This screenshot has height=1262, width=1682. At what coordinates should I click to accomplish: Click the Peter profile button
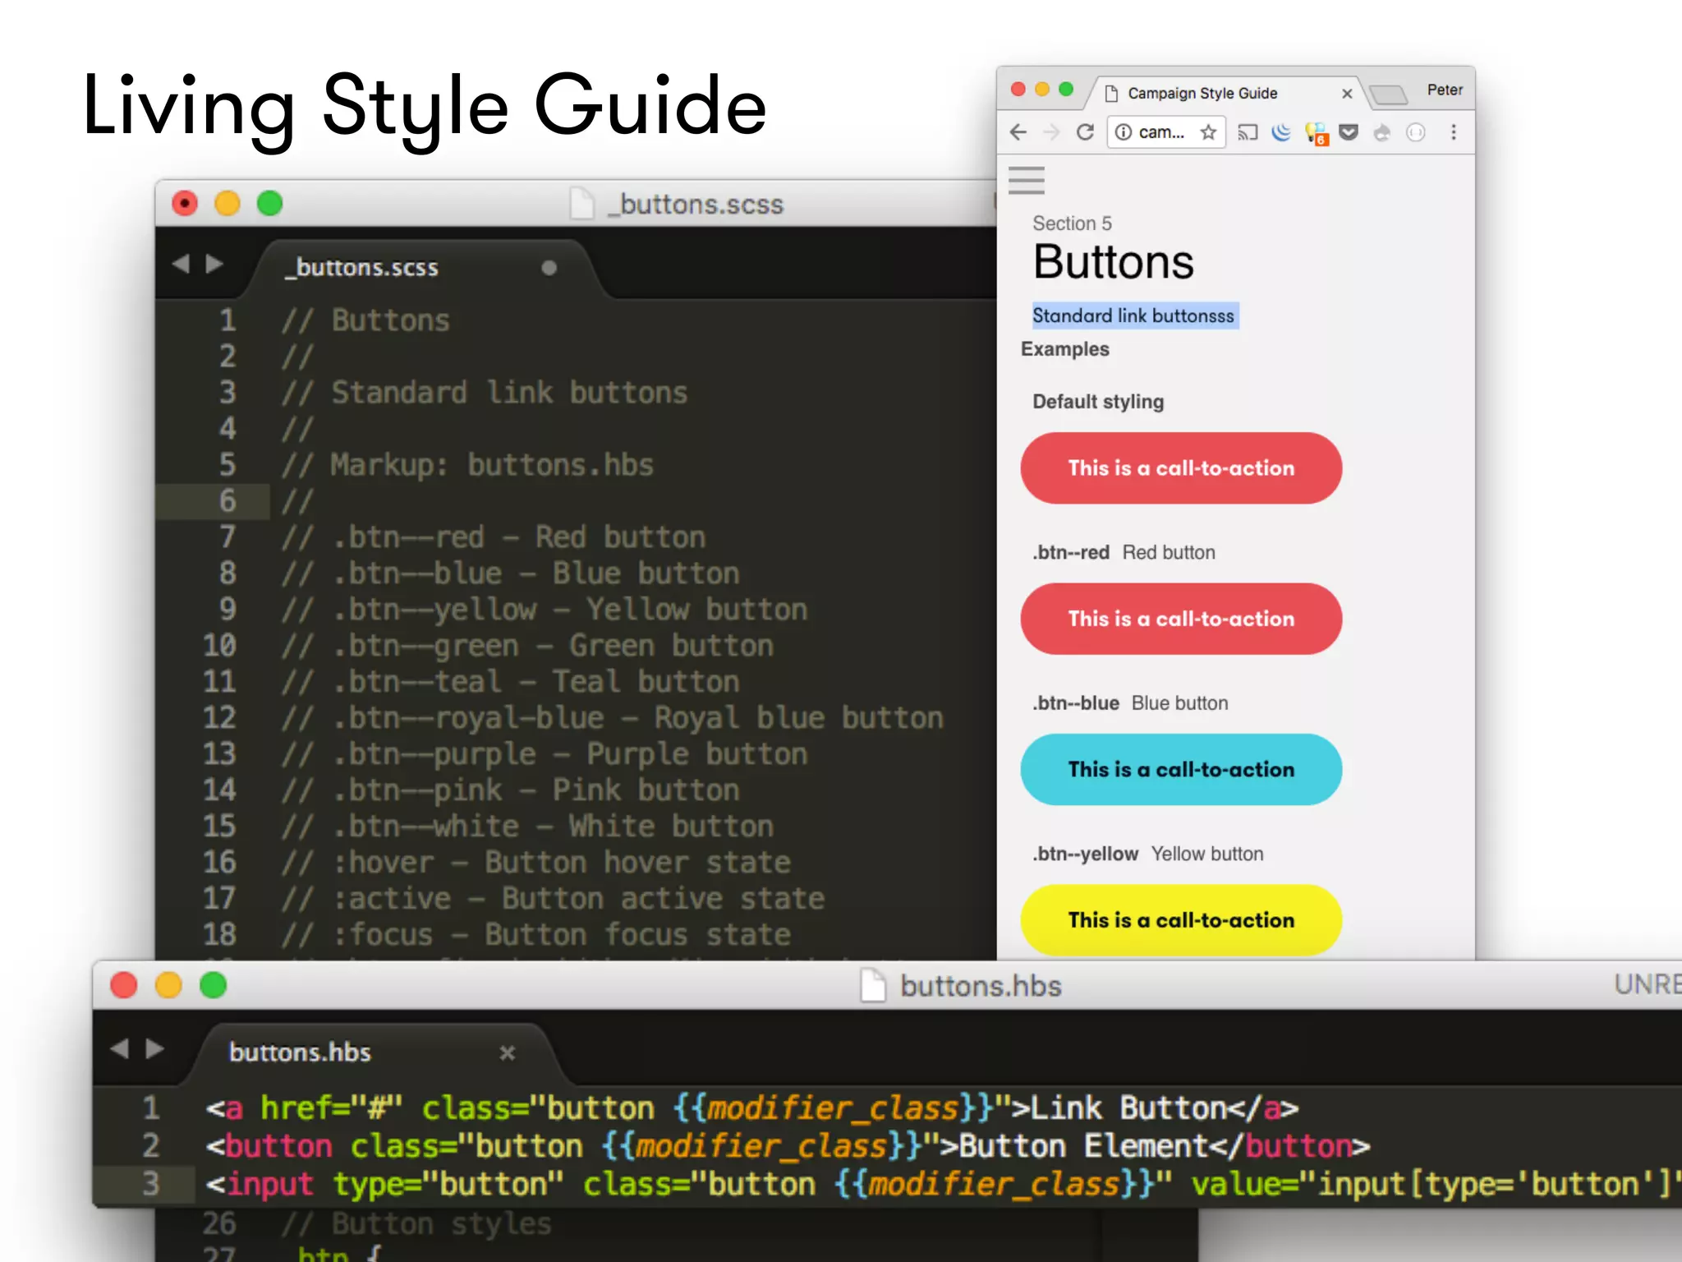1445,90
